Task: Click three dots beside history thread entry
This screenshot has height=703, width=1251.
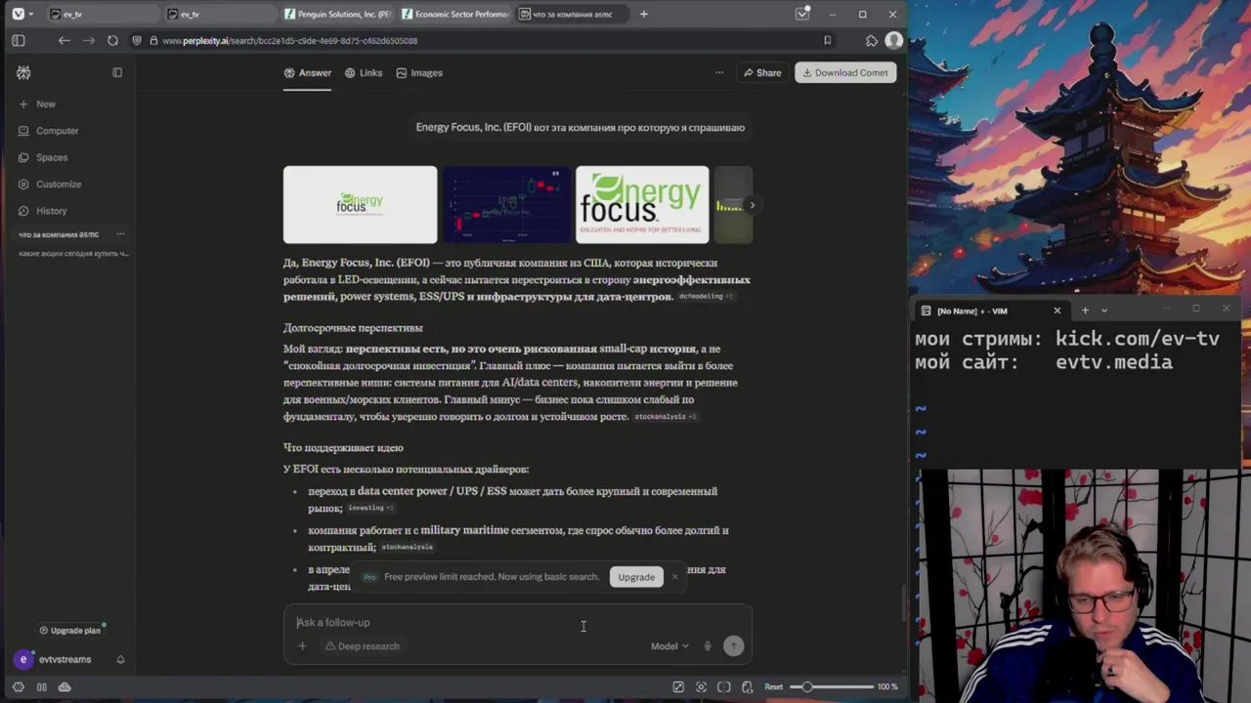Action: tap(120, 234)
